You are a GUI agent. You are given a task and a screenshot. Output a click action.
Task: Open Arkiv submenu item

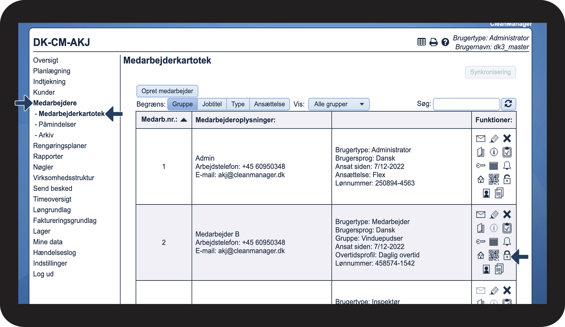coord(46,135)
